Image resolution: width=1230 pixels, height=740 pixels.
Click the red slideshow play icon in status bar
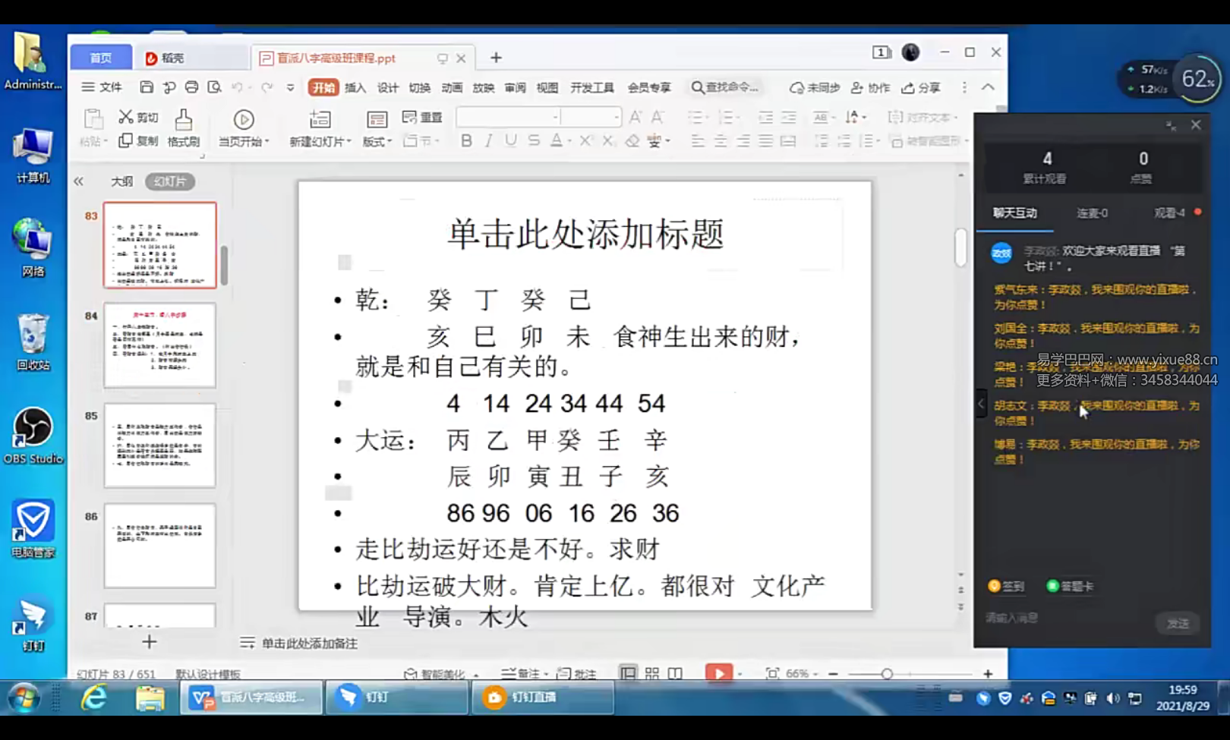(717, 673)
